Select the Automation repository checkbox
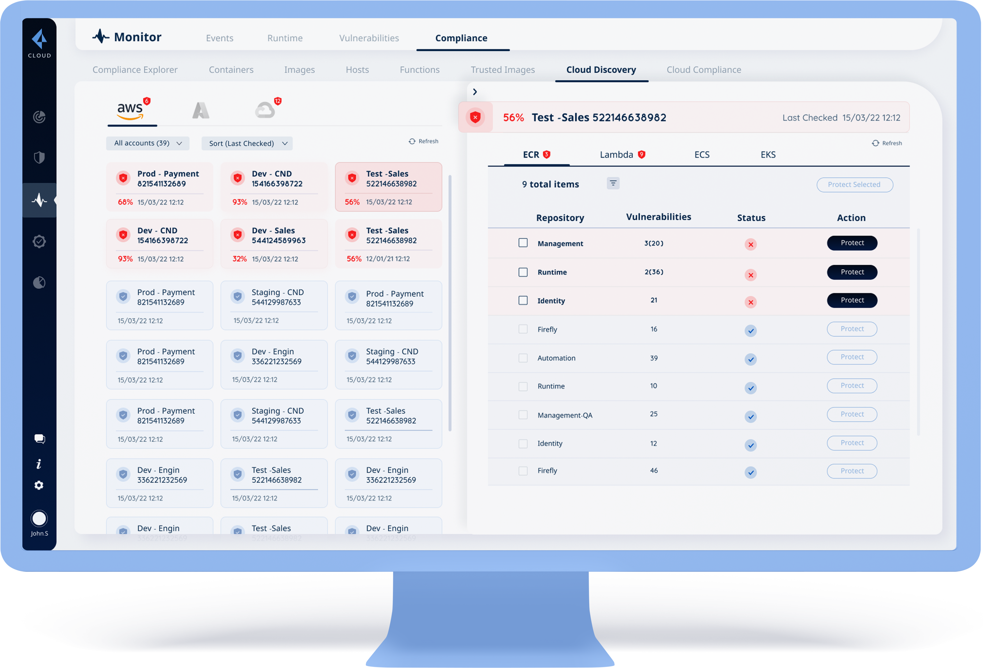The height and width of the screenshot is (668, 983). pos(523,358)
